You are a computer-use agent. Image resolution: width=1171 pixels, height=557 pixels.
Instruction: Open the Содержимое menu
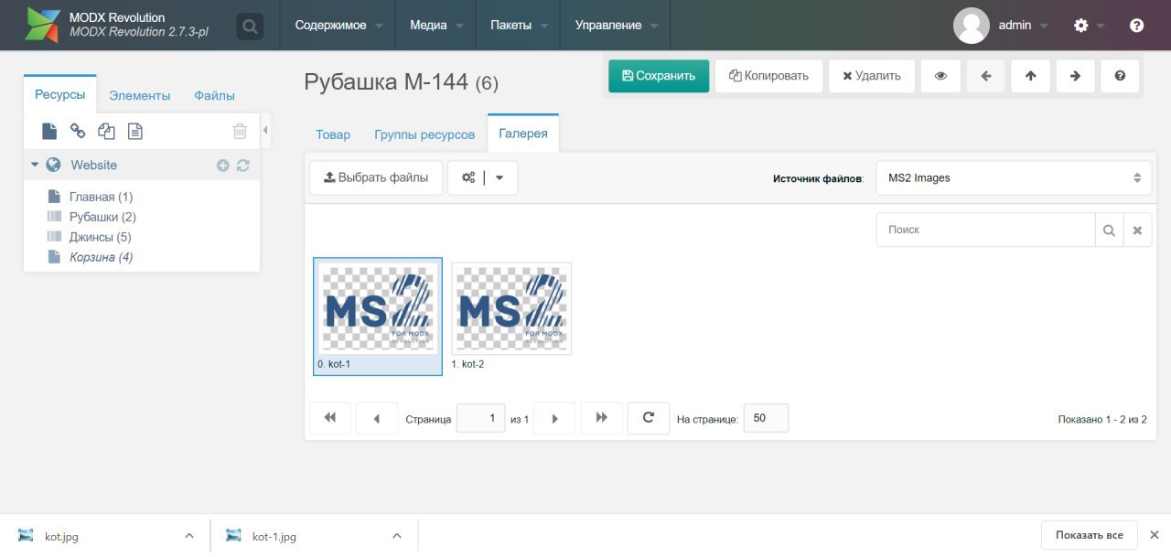[338, 26]
